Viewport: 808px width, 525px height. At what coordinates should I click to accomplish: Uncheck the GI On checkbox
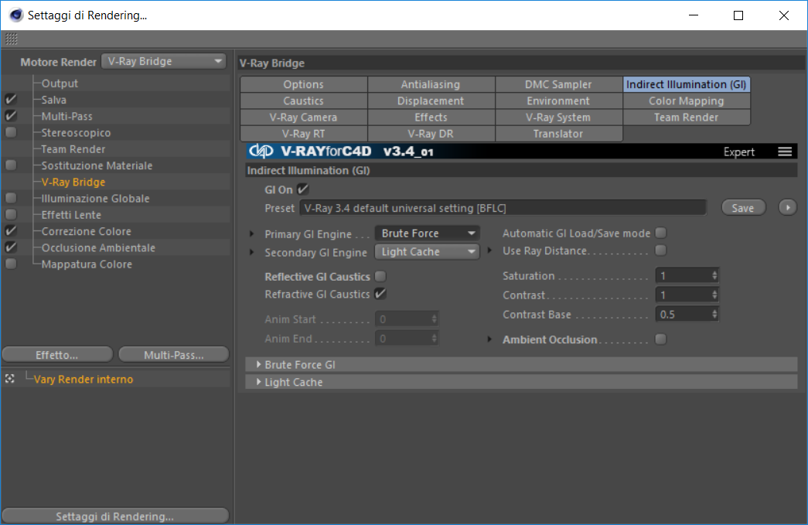click(303, 189)
